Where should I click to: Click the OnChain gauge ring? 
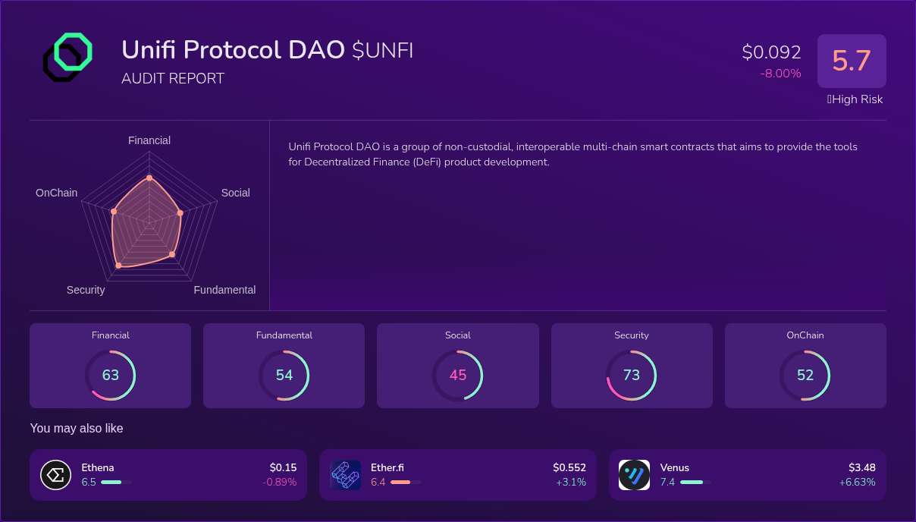point(805,375)
